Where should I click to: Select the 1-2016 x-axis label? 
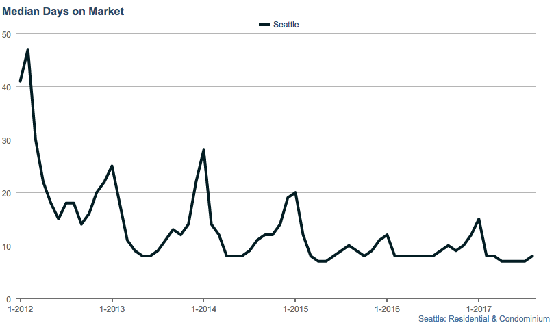[x=387, y=308]
